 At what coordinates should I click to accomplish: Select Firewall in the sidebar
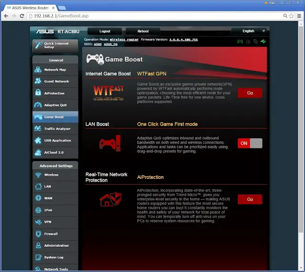coord(55,234)
